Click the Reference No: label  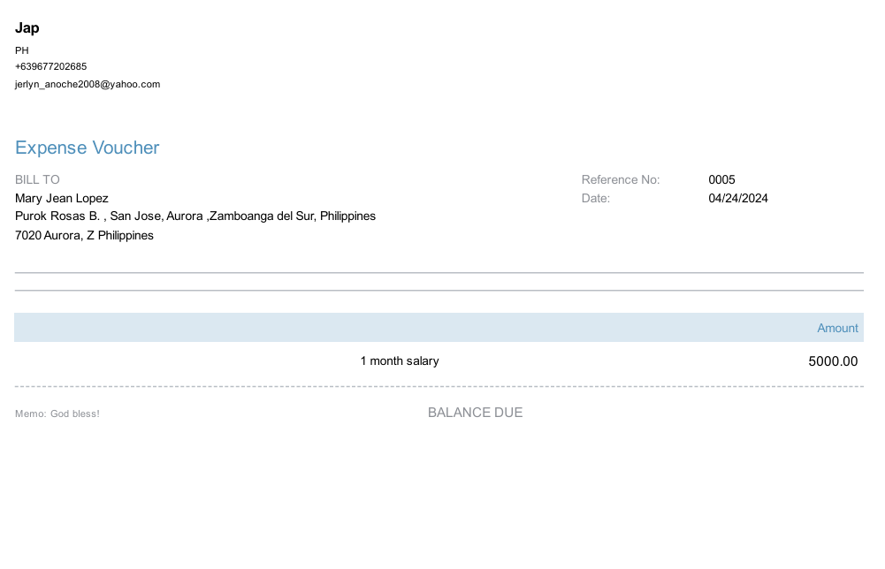[621, 180]
